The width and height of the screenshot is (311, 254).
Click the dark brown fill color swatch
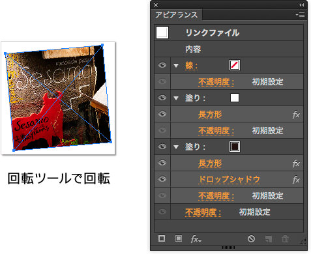pyautogui.click(x=235, y=147)
